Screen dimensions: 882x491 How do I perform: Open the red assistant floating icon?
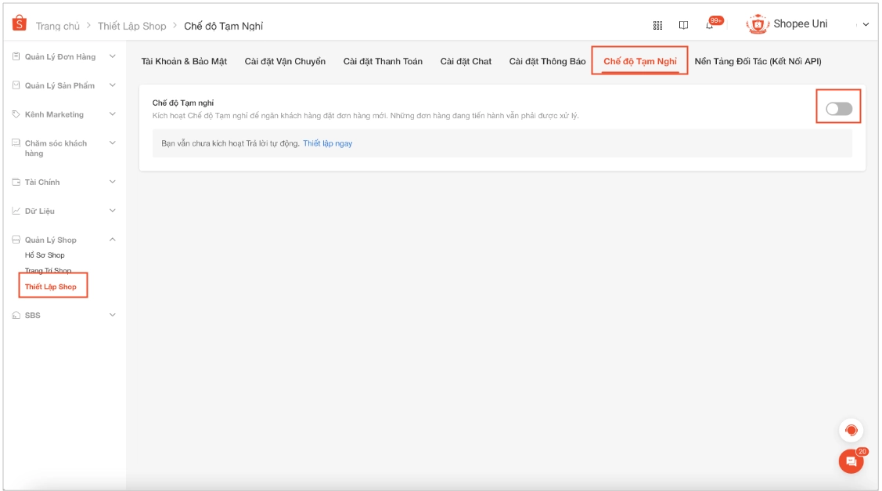click(x=851, y=431)
